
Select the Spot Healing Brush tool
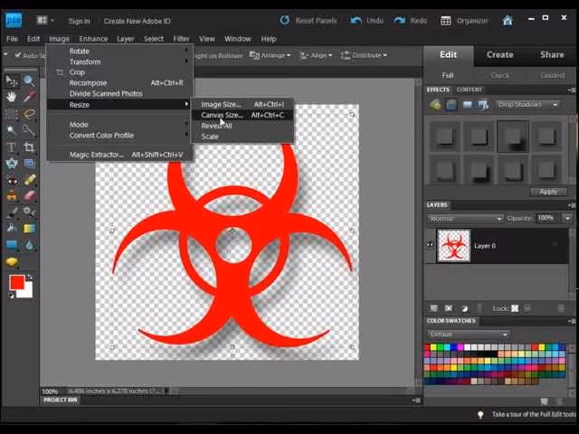29,180
